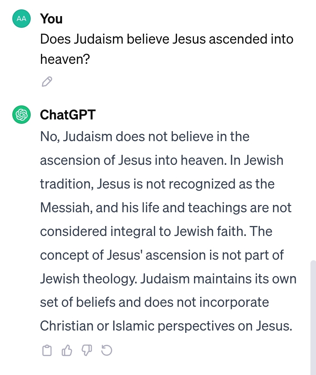This screenshot has width=316, height=375.
Task: Copy the ChatGPT response with clipboard icon
Action: (x=47, y=350)
